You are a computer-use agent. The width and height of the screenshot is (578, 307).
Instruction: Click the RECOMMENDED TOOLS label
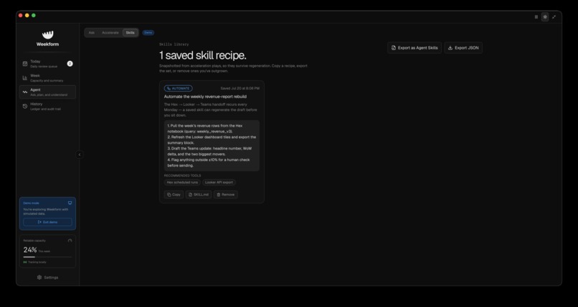point(182,176)
